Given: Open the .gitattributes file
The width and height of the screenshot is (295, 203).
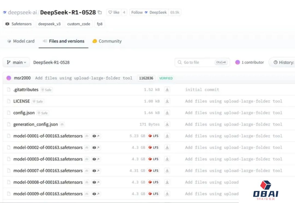Looking at the screenshot, I should 26,90.
